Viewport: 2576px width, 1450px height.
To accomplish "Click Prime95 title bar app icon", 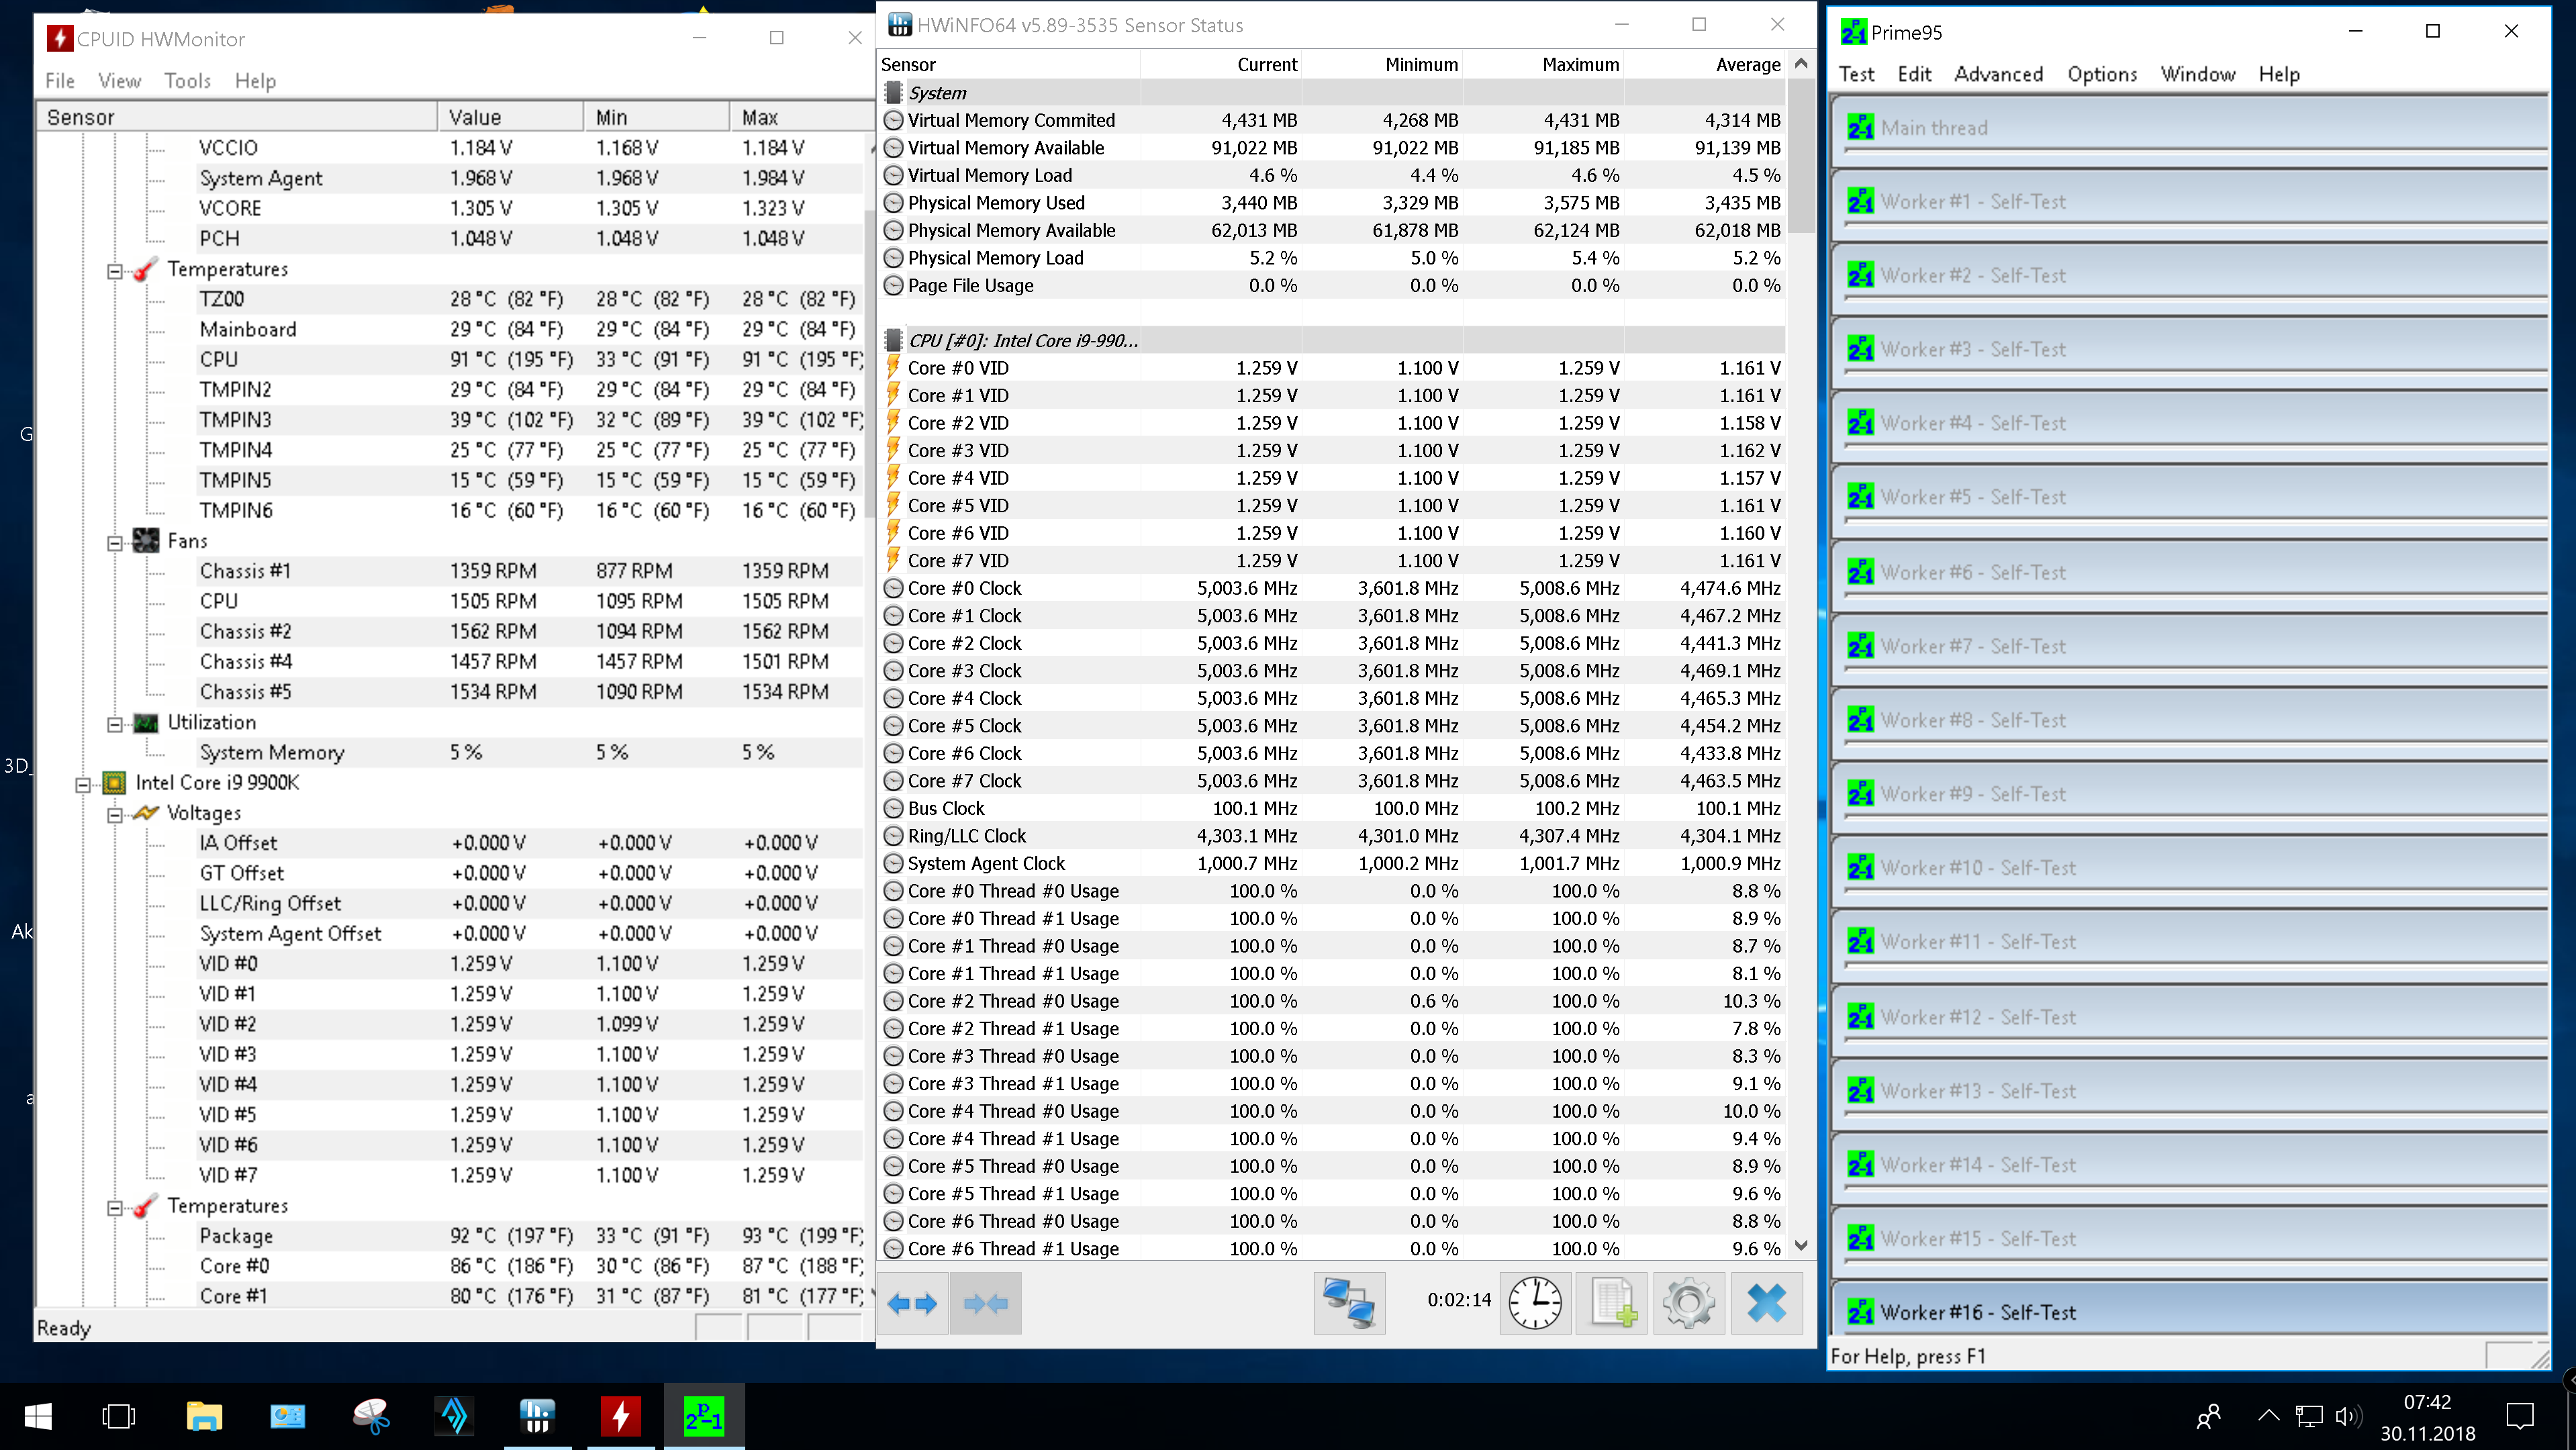I will coord(1853,32).
